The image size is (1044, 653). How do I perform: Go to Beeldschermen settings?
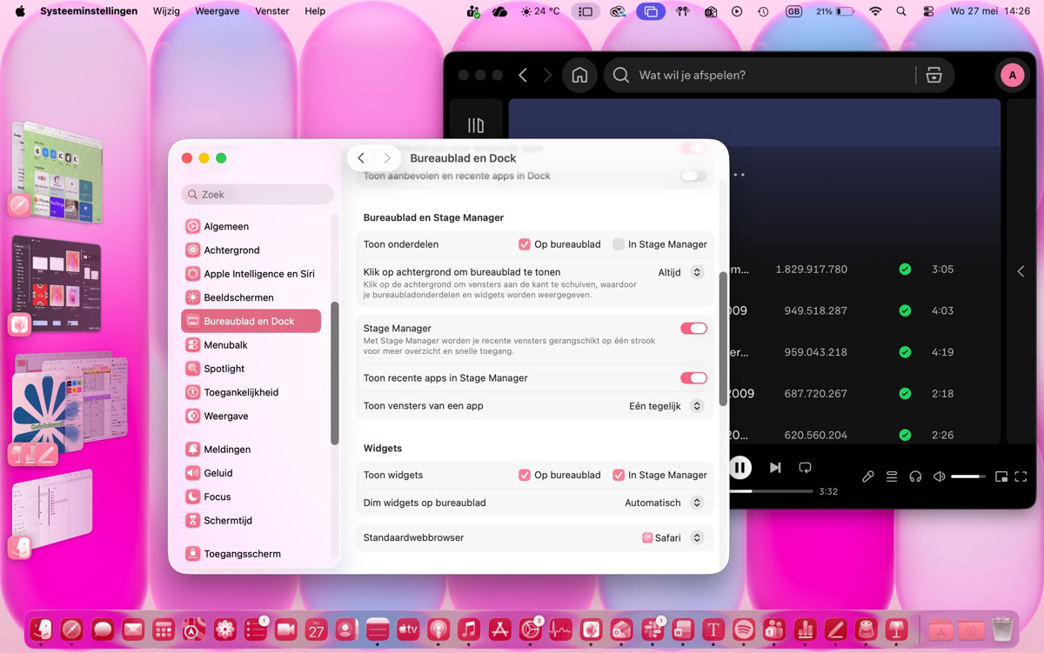tap(251, 297)
